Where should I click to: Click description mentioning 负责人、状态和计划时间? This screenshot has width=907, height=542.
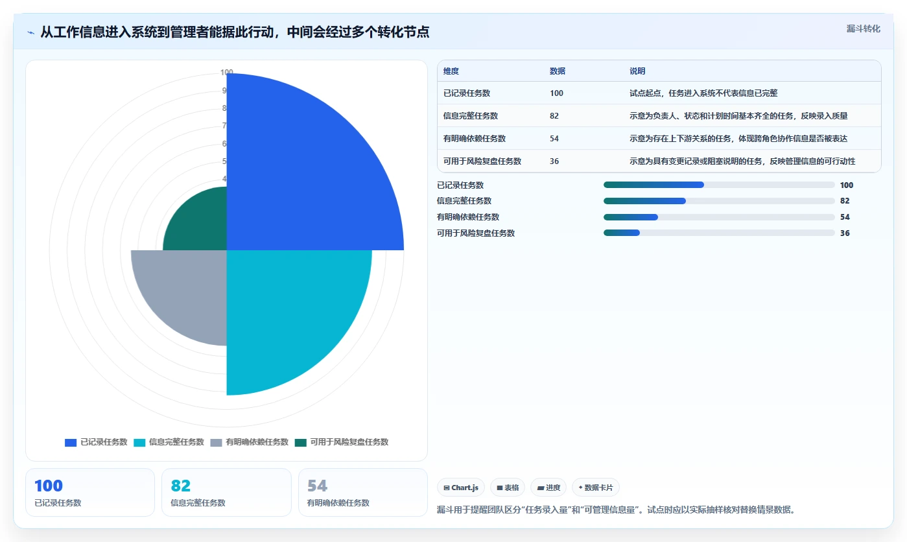pyautogui.click(x=738, y=116)
